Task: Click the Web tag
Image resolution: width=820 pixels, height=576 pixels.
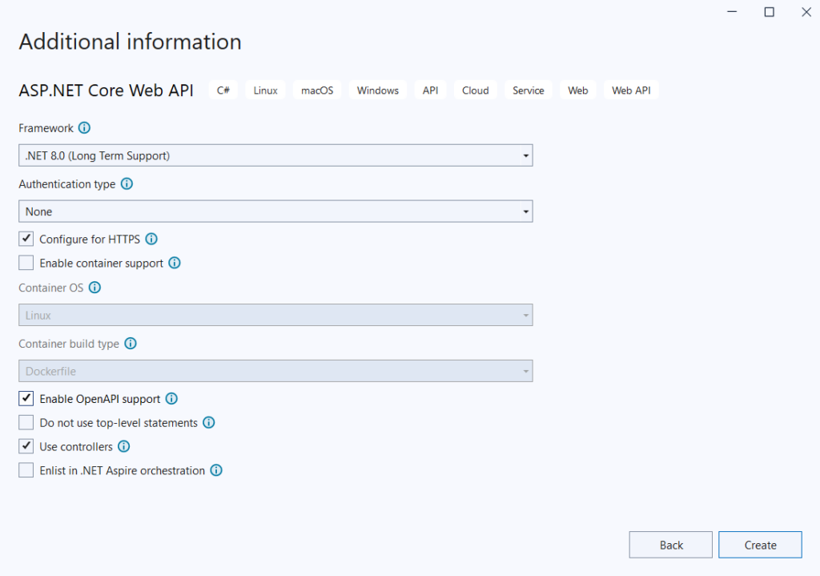Action: pos(578,90)
